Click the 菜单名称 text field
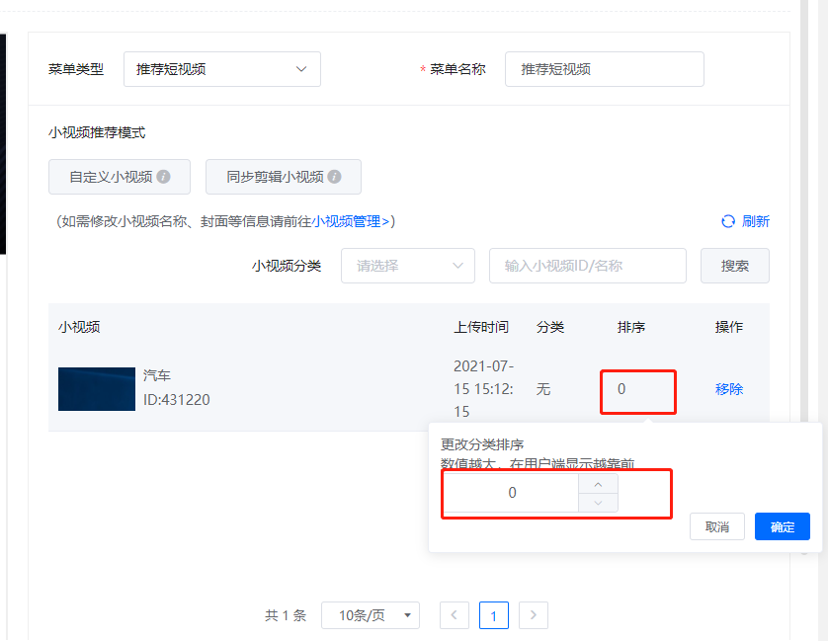 (604, 69)
